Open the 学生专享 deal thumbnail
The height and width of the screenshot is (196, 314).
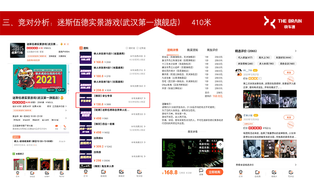85,100
